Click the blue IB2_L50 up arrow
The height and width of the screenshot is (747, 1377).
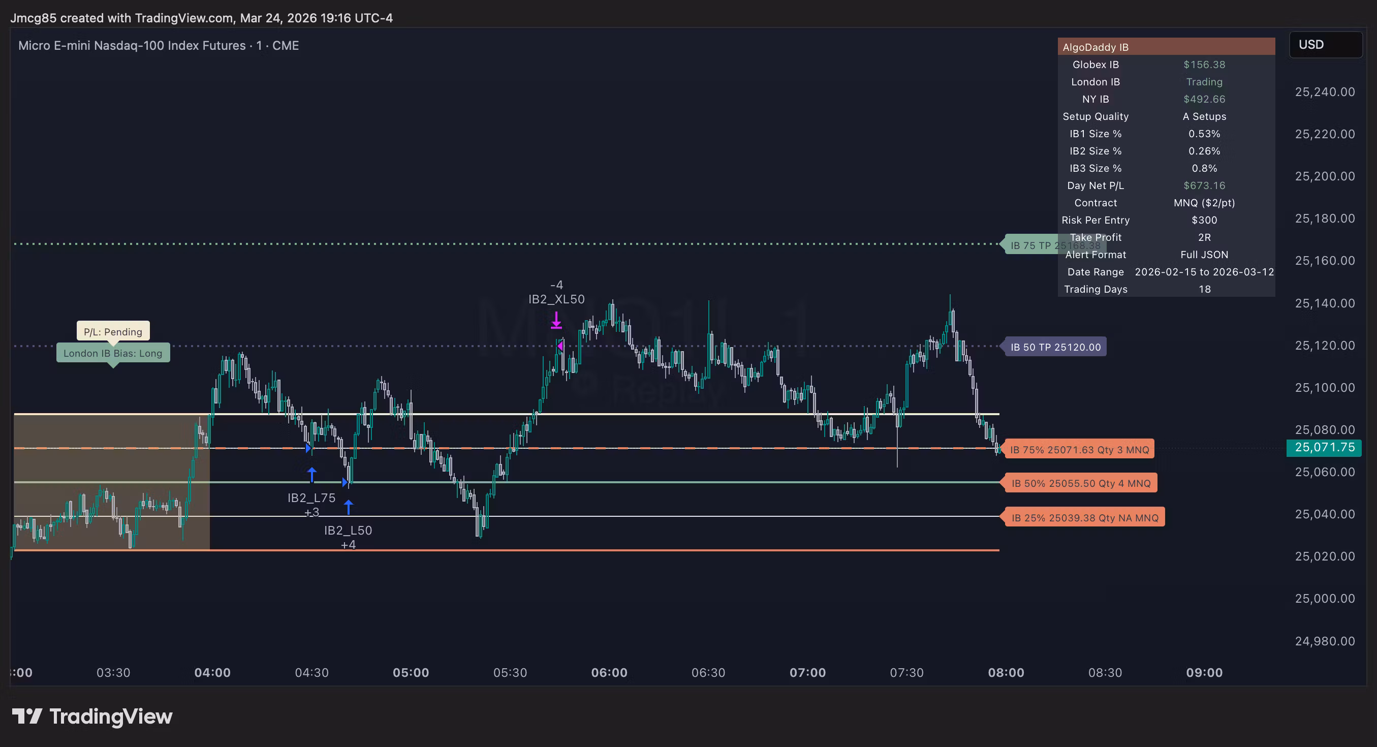(x=349, y=506)
